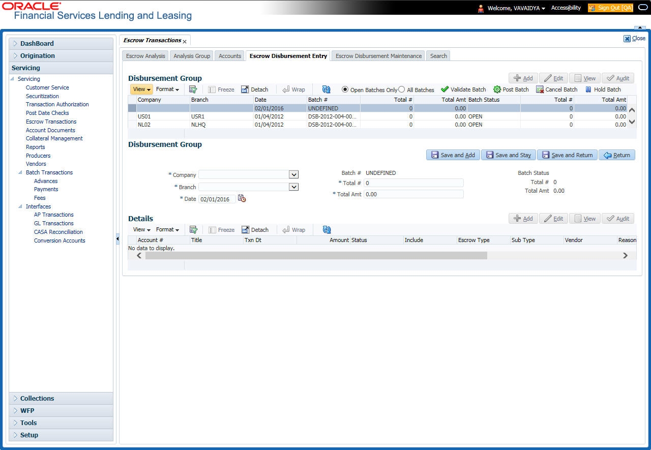Collapse the Batch Transactions tree node
Viewport: 651px width, 450px height.
pyautogui.click(x=20, y=172)
